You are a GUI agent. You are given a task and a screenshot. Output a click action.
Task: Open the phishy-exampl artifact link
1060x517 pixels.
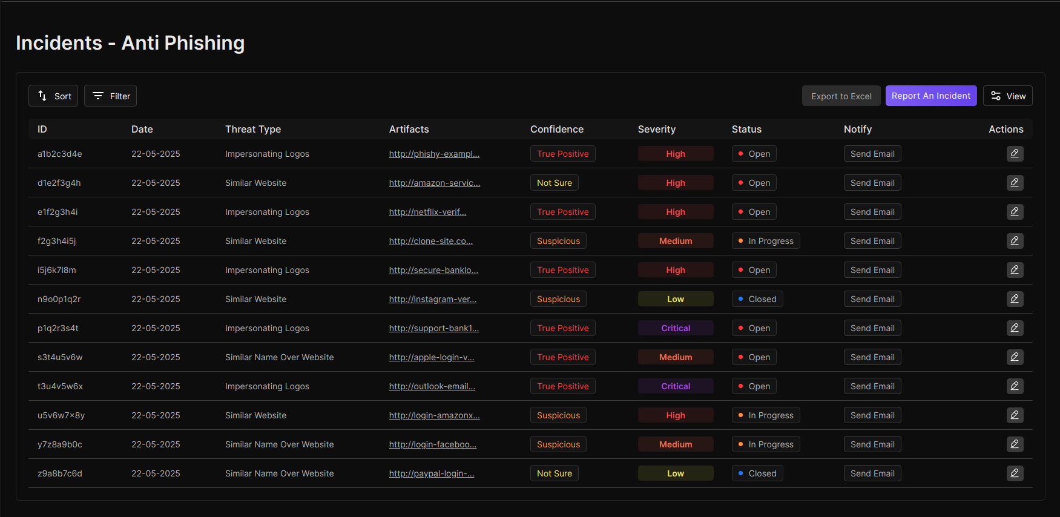pos(434,154)
